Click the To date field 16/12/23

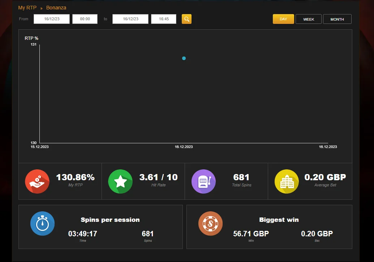130,19
